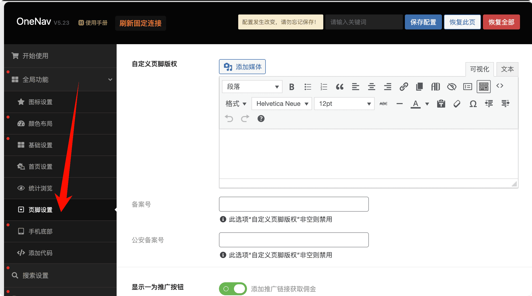Click the clear formatting eraser icon
The image size is (532, 296).
pyautogui.click(x=457, y=104)
